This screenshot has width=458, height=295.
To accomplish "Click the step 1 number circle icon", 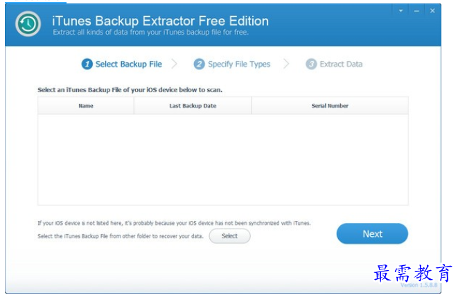I will coord(87,64).
